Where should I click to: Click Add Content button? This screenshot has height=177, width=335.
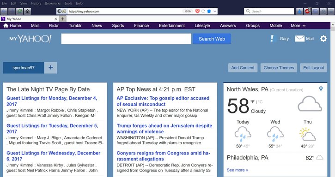[x=243, y=68]
